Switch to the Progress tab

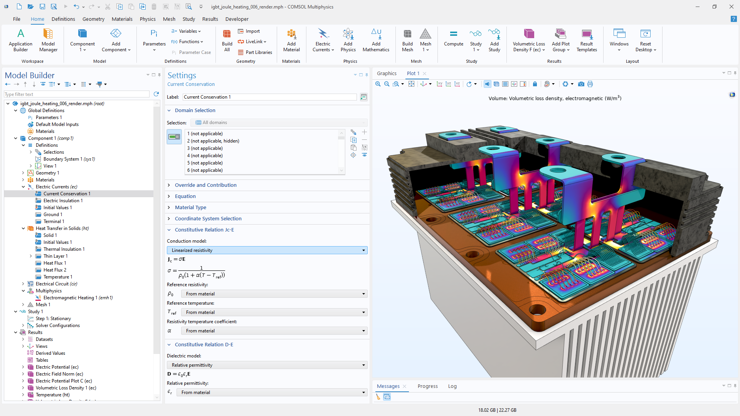pyautogui.click(x=427, y=386)
